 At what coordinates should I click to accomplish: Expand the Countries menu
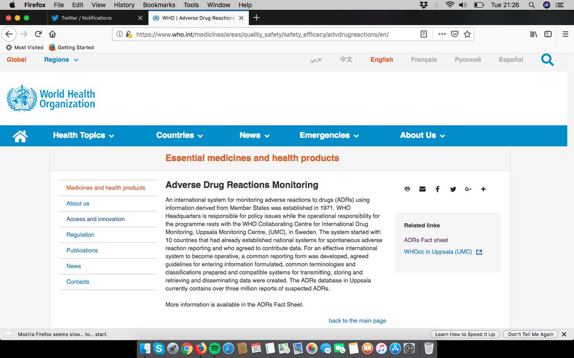pos(180,136)
